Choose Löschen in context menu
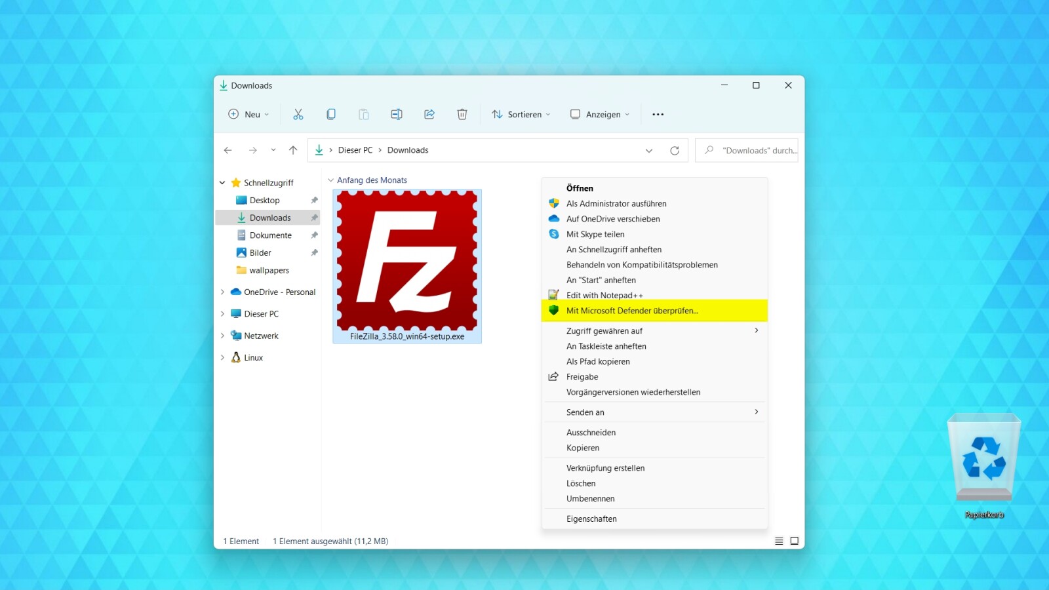1049x590 pixels. point(654,483)
